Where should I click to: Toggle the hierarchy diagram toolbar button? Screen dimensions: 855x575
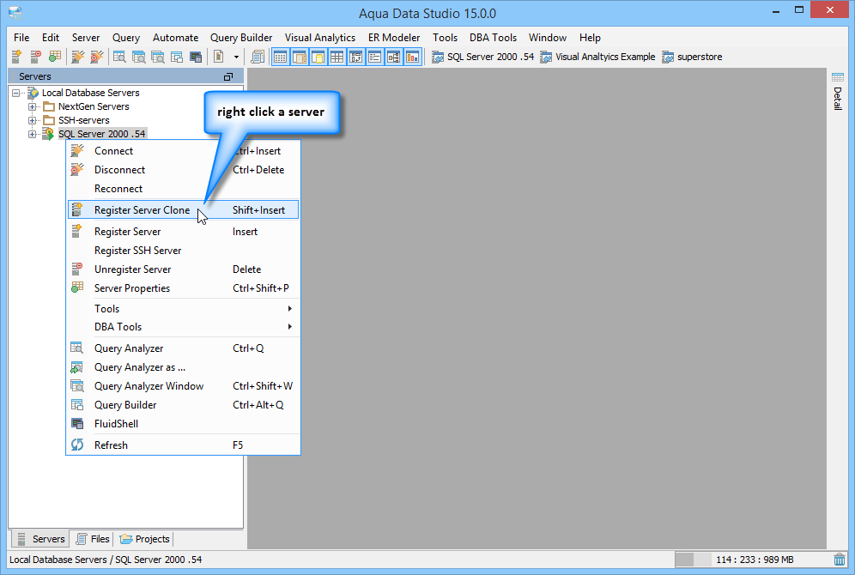click(394, 57)
